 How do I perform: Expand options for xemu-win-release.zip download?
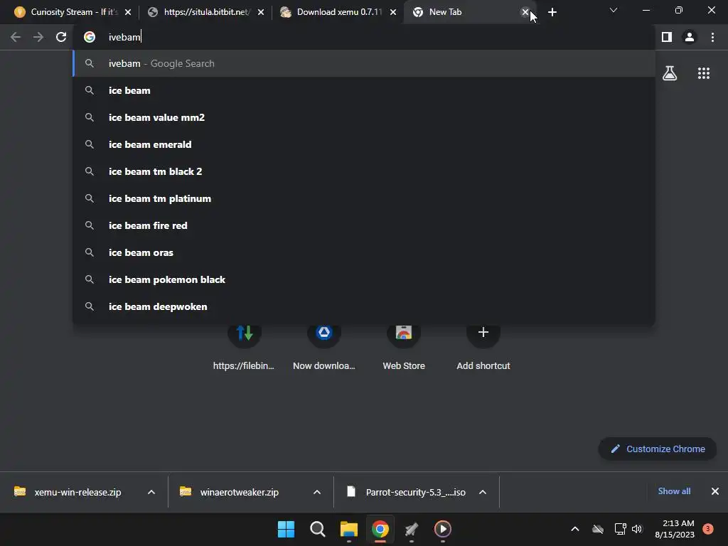tap(151, 492)
